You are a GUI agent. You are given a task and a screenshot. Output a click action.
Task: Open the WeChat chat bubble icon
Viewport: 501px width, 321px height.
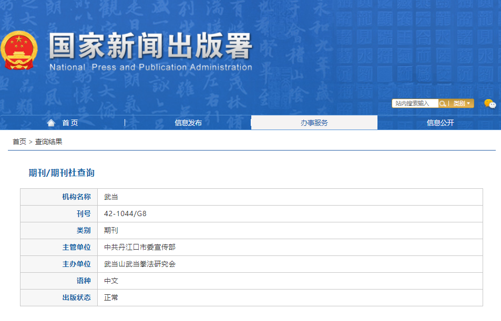pos(489,103)
